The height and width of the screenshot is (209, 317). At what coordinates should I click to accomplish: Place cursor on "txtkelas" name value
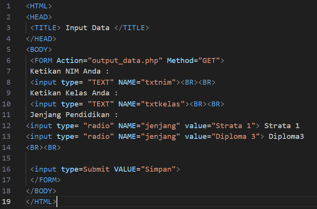click(163, 104)
